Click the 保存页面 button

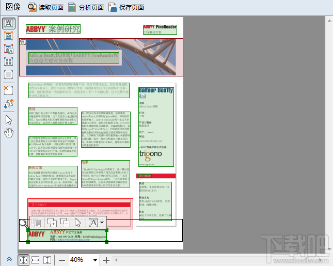pos(126,7)
